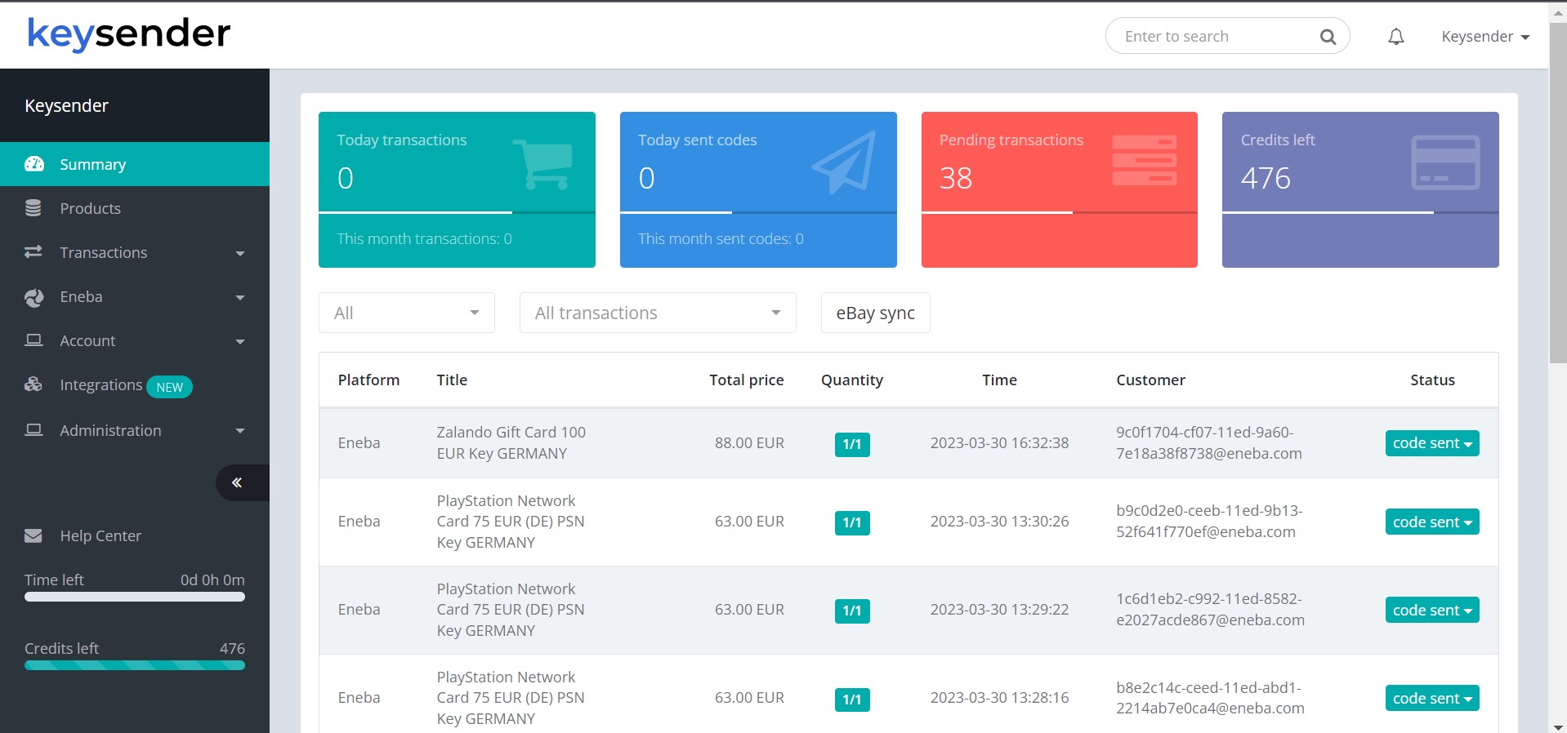Click the Time left progress bar
Viewport: 1567px width, 733px height.
(135, 597)
